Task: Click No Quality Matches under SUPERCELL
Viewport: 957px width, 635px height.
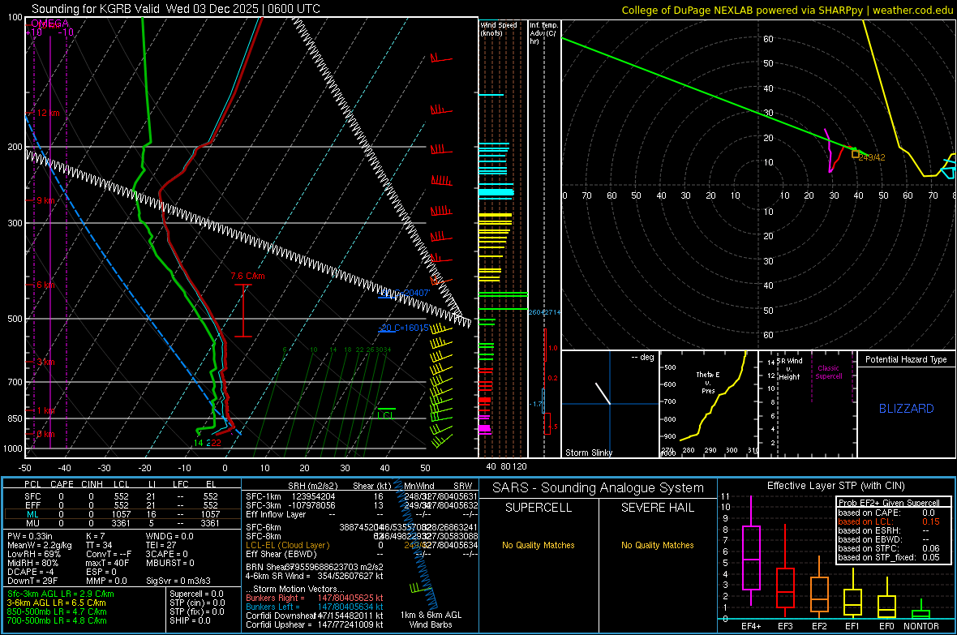Action: click(539, 545)
